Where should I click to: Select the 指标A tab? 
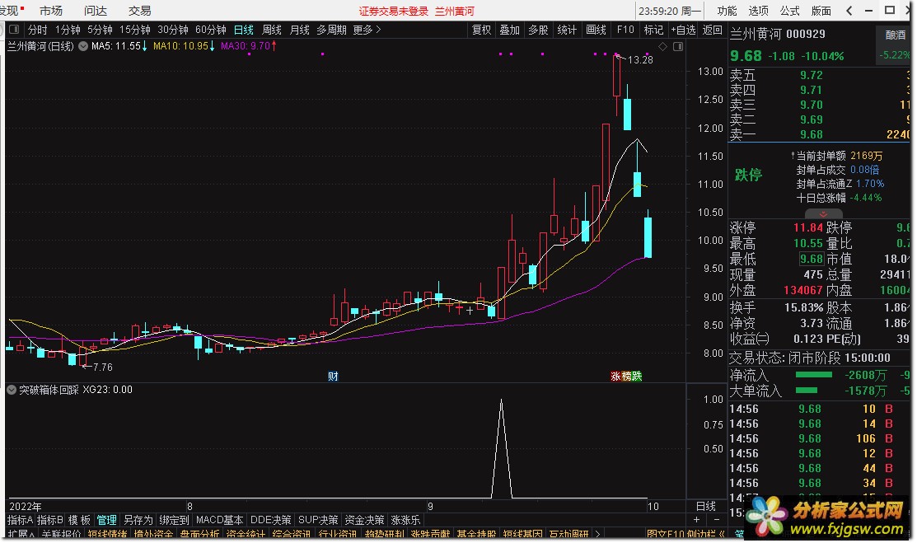20,520
